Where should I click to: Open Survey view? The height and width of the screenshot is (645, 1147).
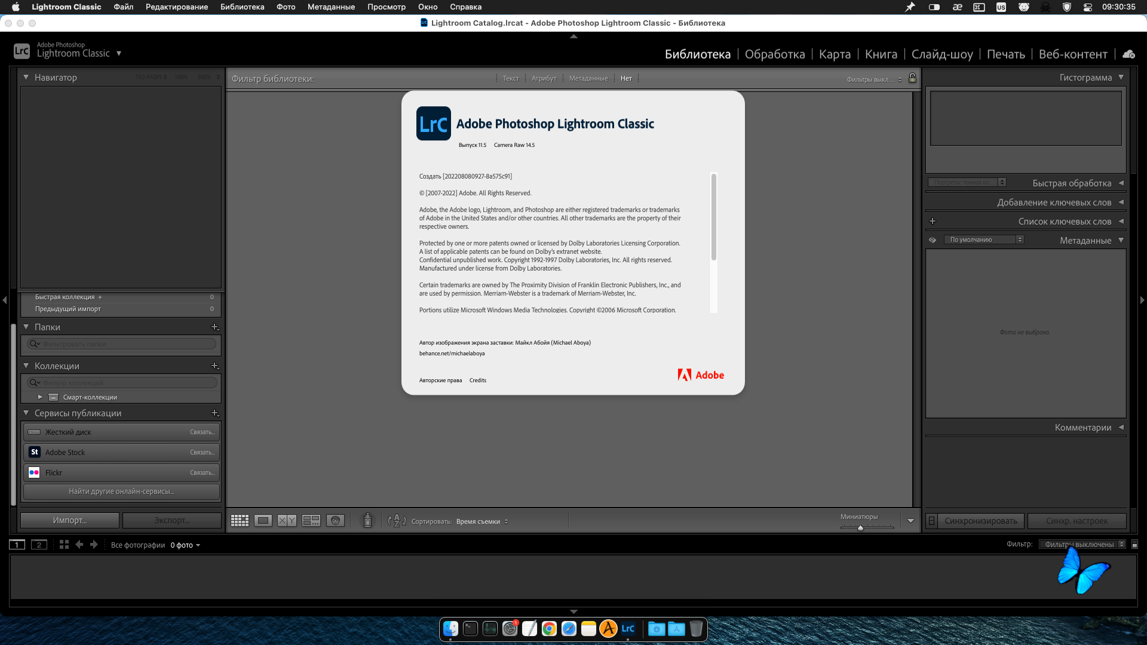311,521
